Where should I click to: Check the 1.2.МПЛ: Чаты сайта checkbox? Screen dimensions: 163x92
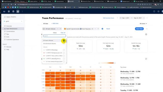click(x=64, y=56)
